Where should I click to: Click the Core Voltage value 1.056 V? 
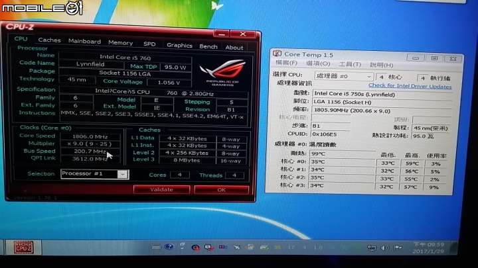pyautogui.click(x=169, y=82)
